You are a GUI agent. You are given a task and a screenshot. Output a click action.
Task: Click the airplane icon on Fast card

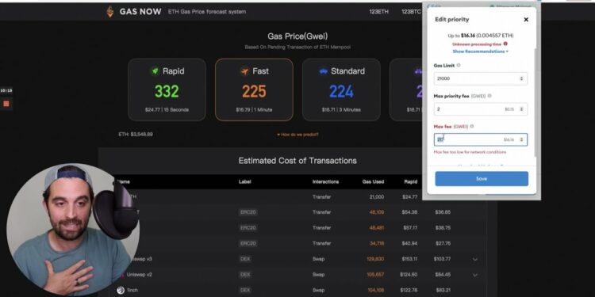pyautogui.click(x=245, y=71)
